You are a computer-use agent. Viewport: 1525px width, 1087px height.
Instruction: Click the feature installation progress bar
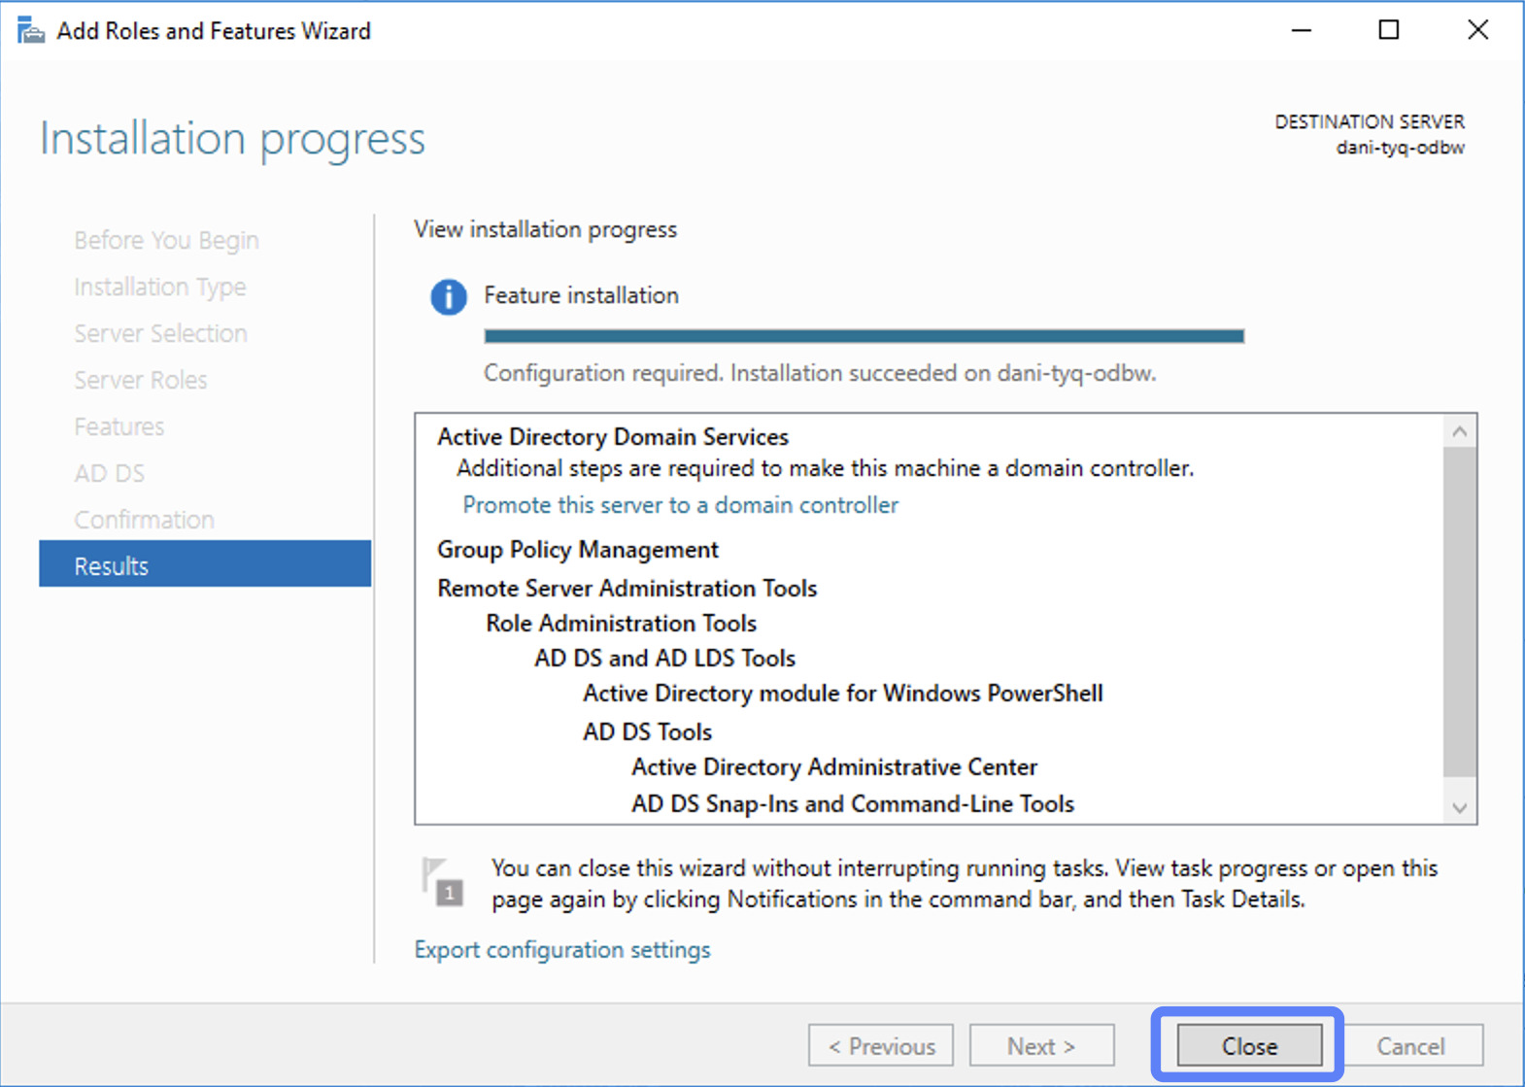(x=864, y=336)
